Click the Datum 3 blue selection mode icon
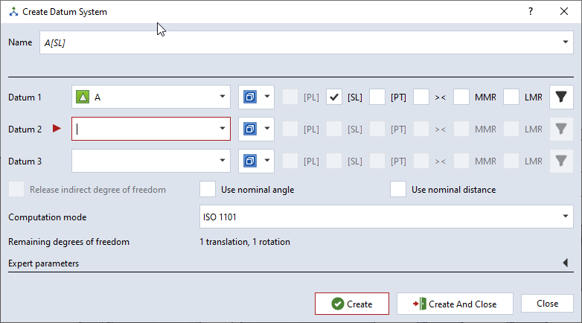Screen dimensions: 582x323 [250, 161]
